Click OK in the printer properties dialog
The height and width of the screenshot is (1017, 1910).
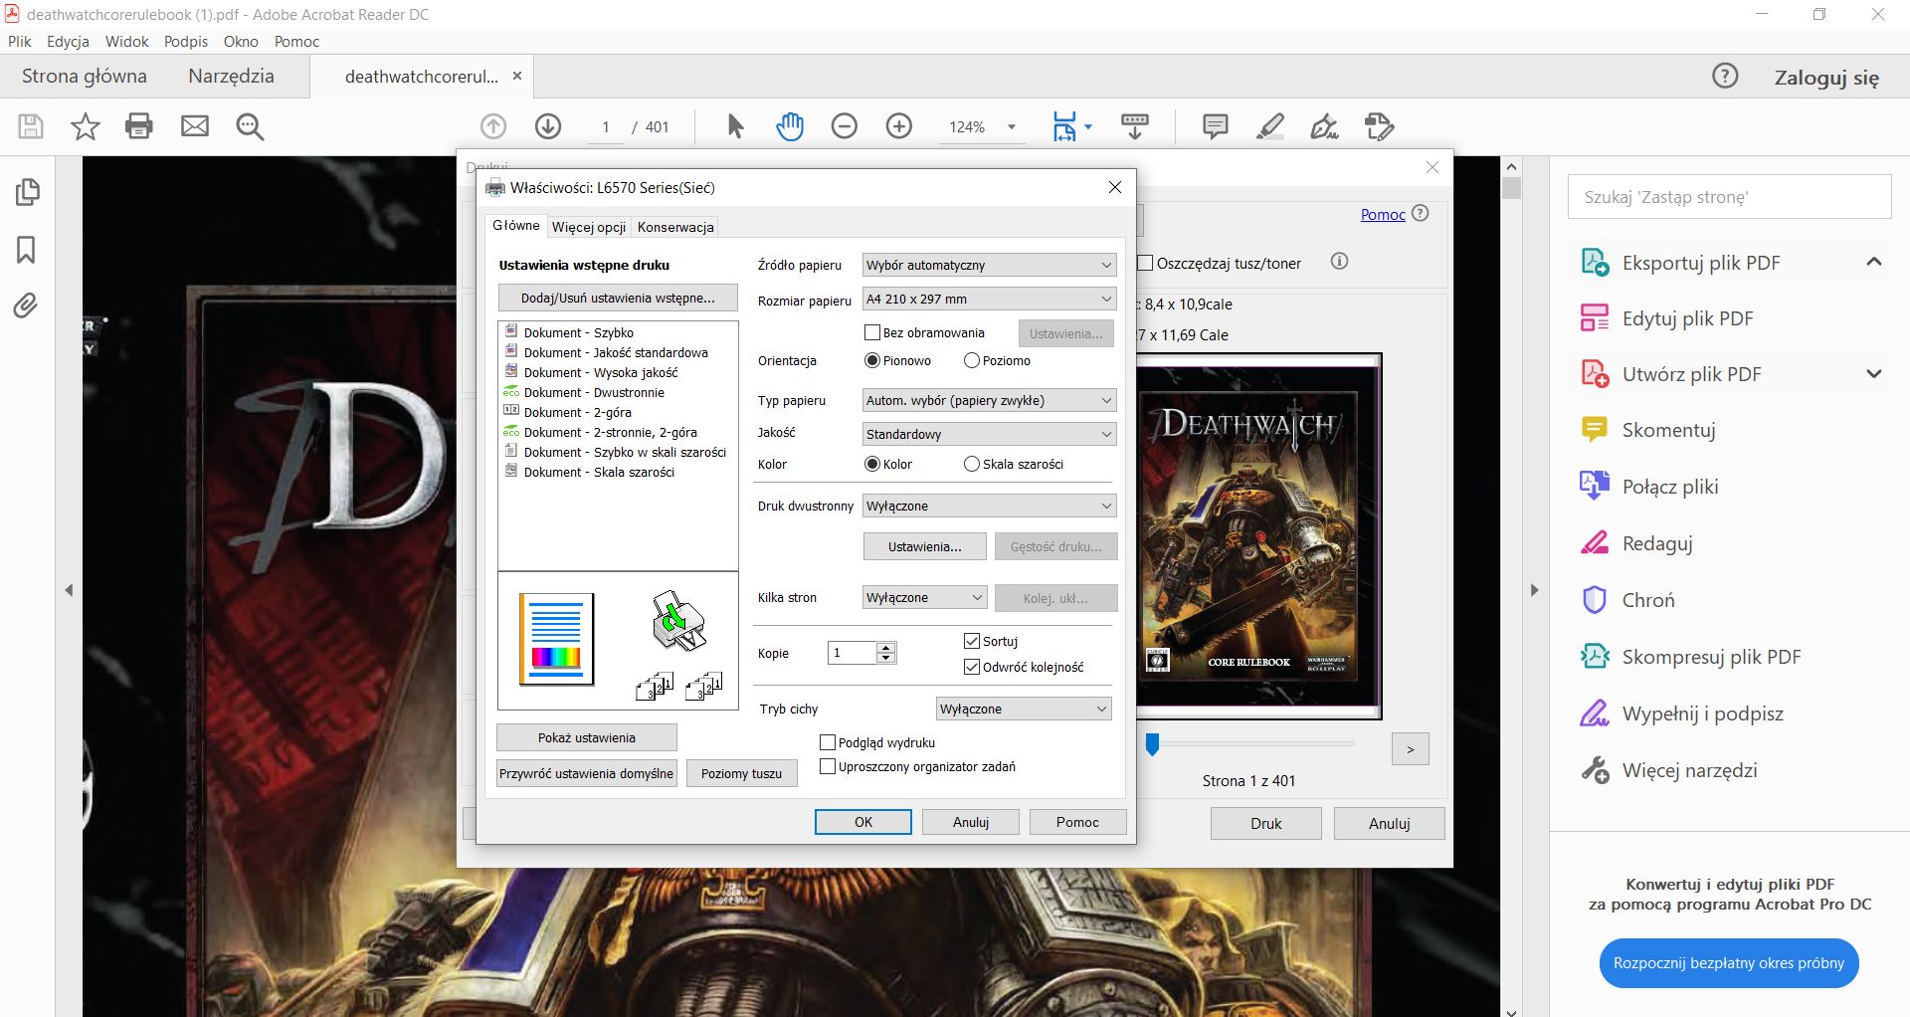[862, 822]
